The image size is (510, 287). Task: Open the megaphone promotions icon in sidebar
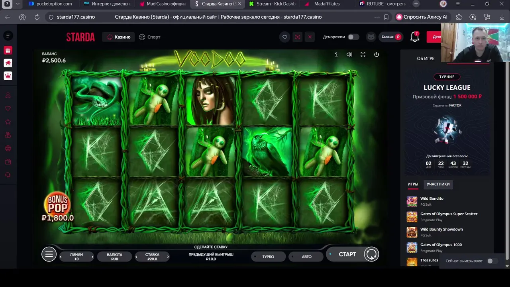[x=8, y=63]
